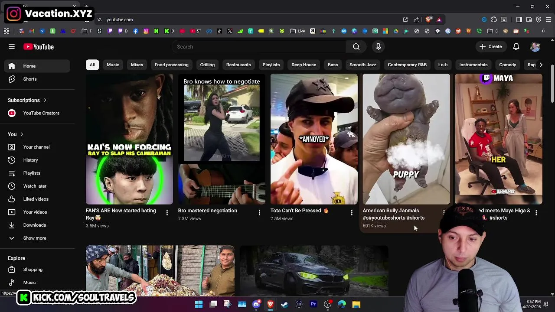Open the browser extensions puzzle icon
Viewport: 555px width, 312px height.
click(x=494, y=19)
